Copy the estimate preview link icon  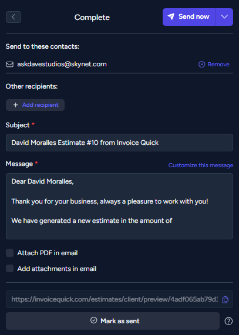225,299
